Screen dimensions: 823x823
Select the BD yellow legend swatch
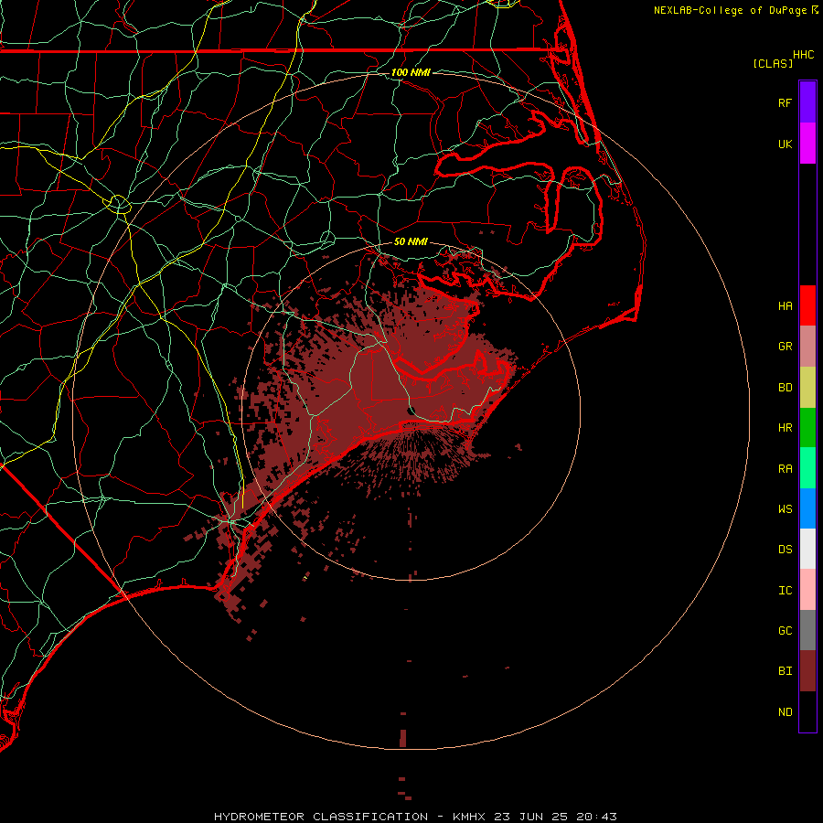807,388
